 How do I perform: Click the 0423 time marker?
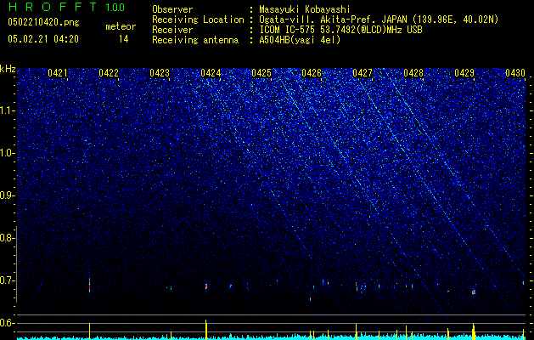pos(160,73)
